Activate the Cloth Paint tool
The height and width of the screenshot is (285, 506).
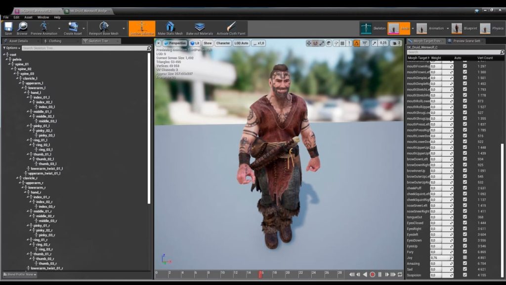[231, 27]
